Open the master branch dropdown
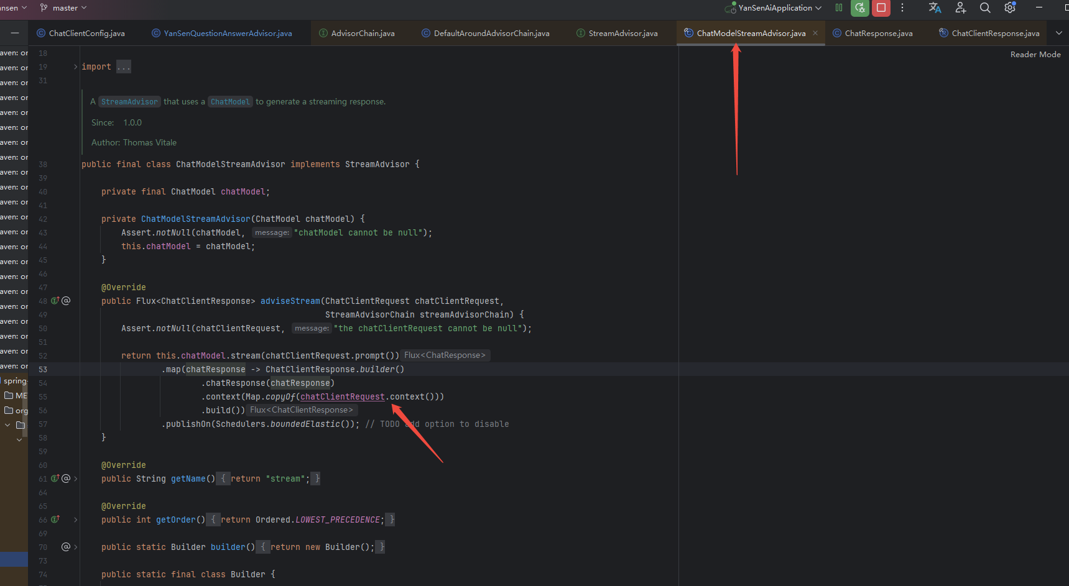Image resolution: width=1069 pixels, height=586 pixels. tap(63, 8)
